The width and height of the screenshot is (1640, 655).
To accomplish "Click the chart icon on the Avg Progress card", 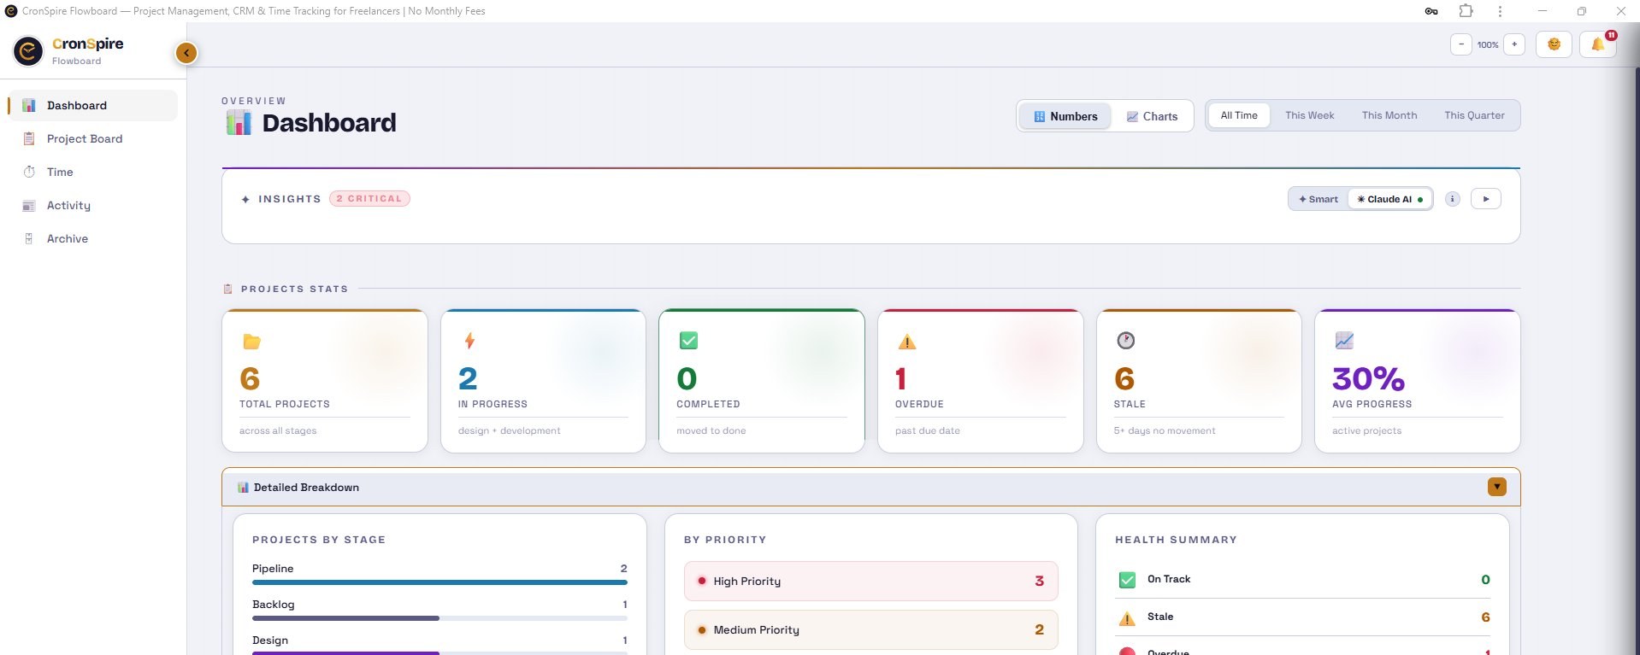I will [x=1344, y=341].
